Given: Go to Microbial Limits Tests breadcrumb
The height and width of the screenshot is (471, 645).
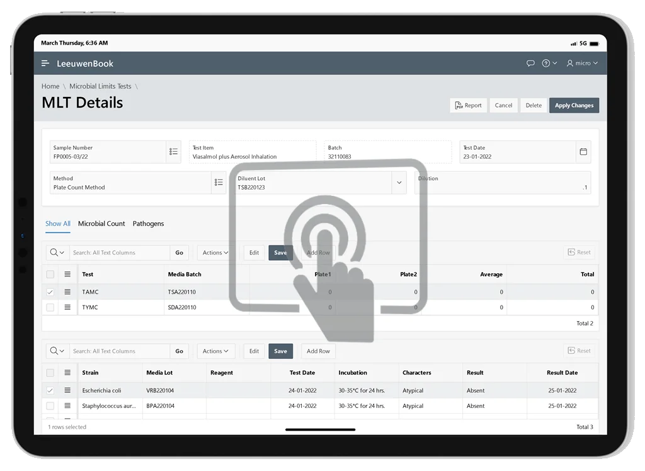Looking at the screenshot, I should (x=100, y=86).
